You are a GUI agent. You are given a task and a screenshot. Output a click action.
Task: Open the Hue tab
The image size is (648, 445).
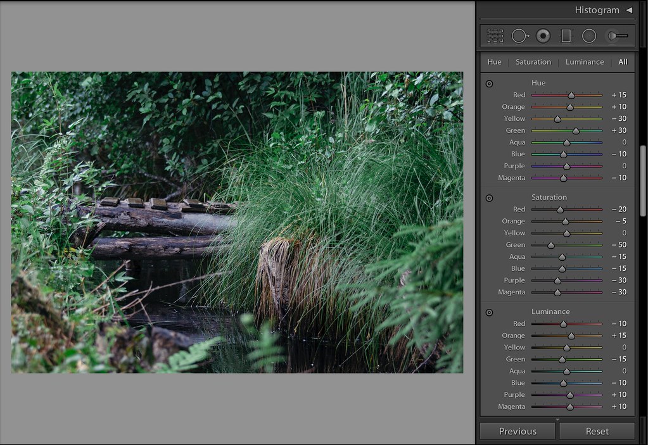(494, 62)
